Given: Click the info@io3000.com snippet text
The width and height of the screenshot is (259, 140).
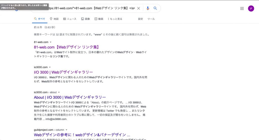Looking at the screenshot, I should 56,119.
